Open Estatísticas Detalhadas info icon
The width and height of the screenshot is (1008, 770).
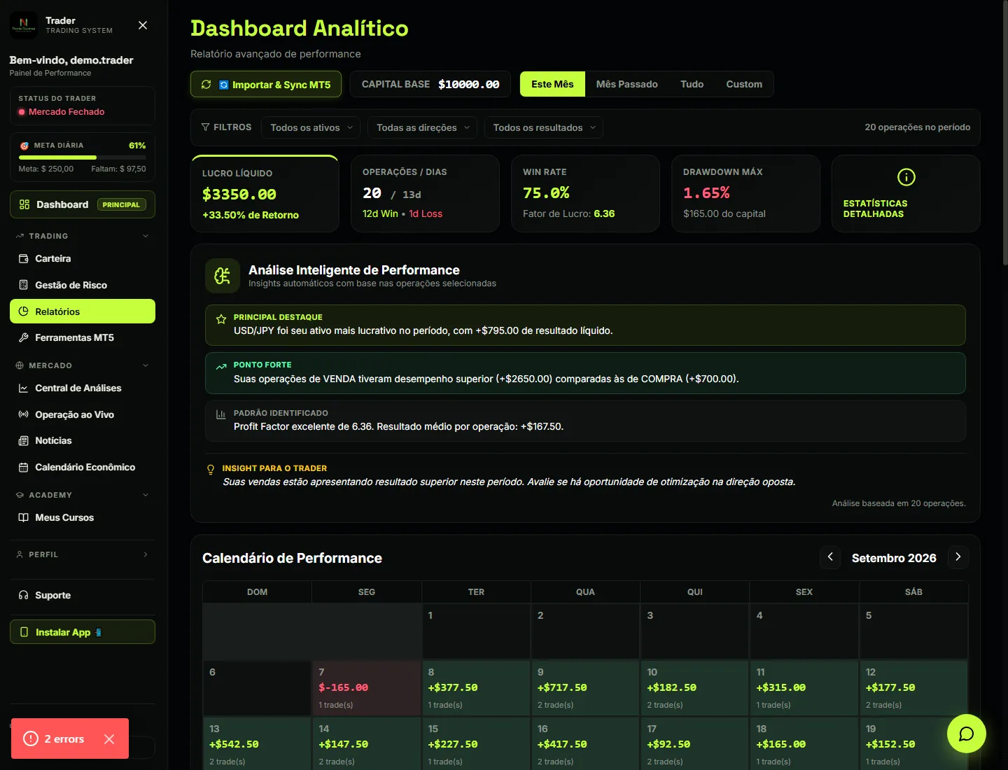pyautogui.click(x=906, y=177)
